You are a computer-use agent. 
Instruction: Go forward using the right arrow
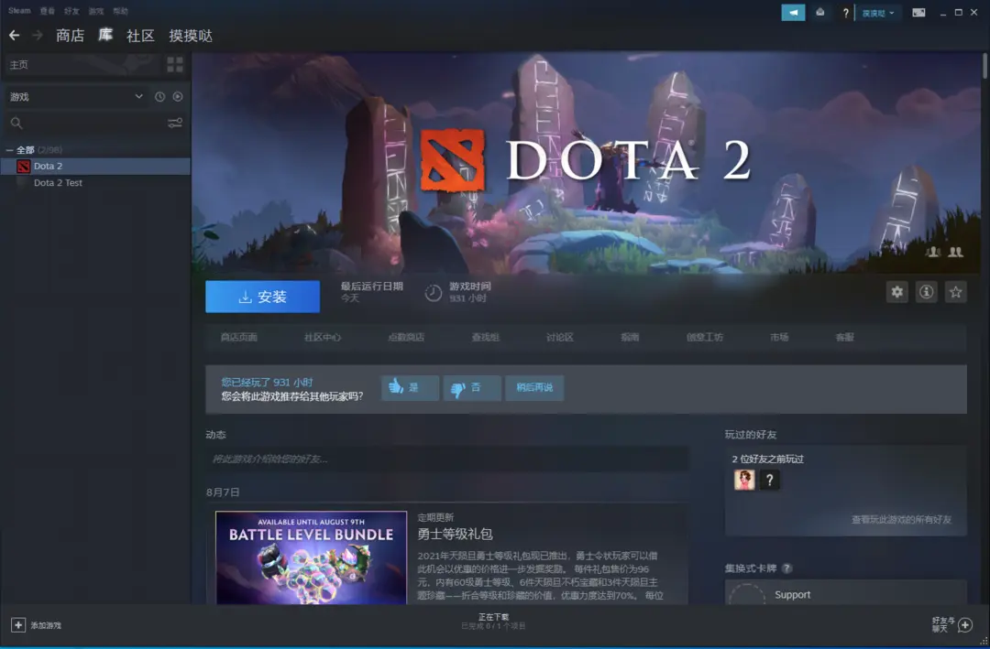pos(38,36)
